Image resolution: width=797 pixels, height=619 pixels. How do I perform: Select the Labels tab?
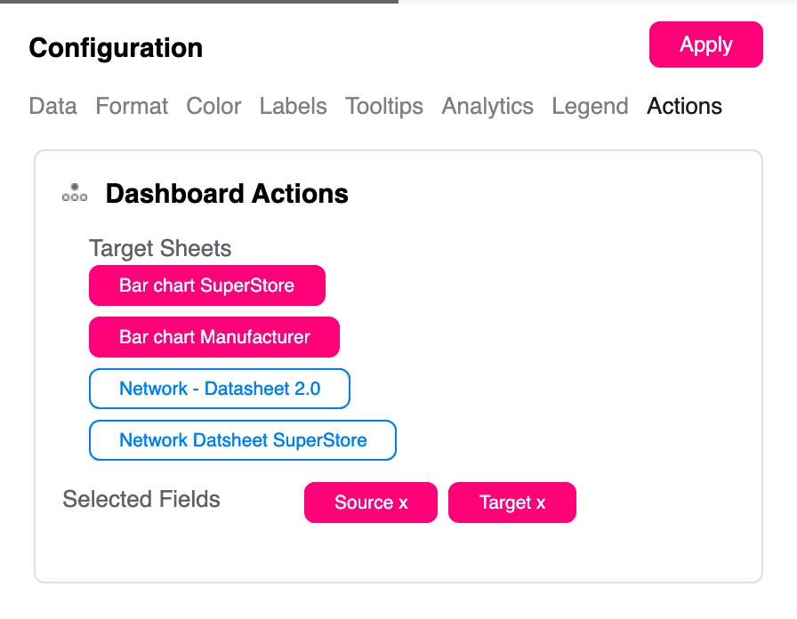pyautogui.click(x=293, y=107)
